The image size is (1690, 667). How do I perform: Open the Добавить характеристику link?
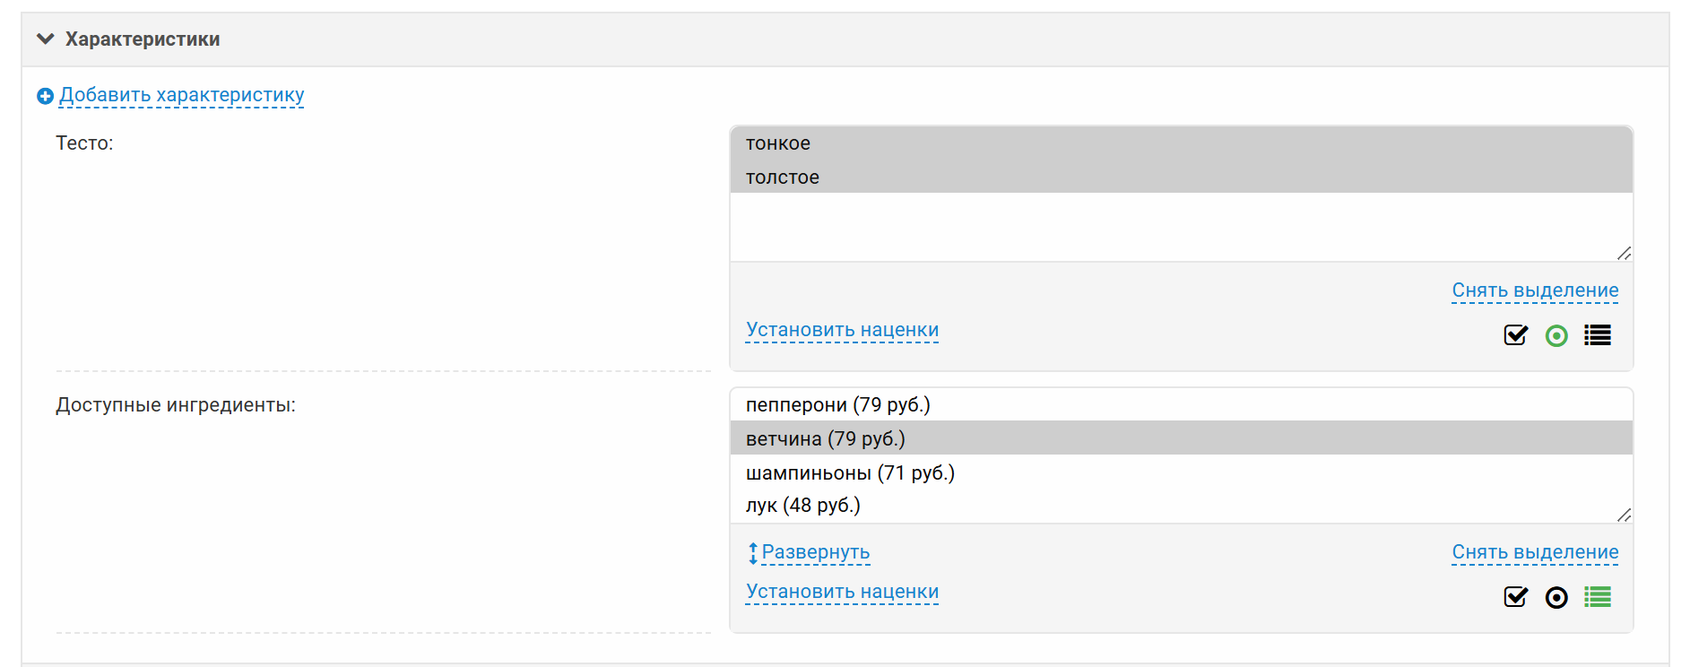182,95
